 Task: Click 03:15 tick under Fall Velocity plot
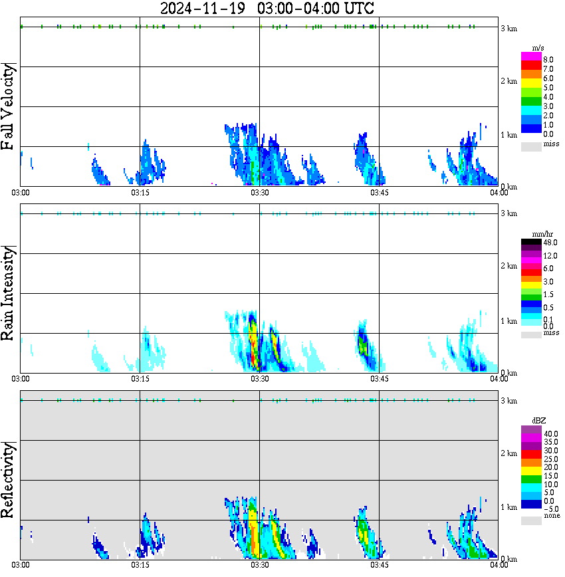pos(140,193)
